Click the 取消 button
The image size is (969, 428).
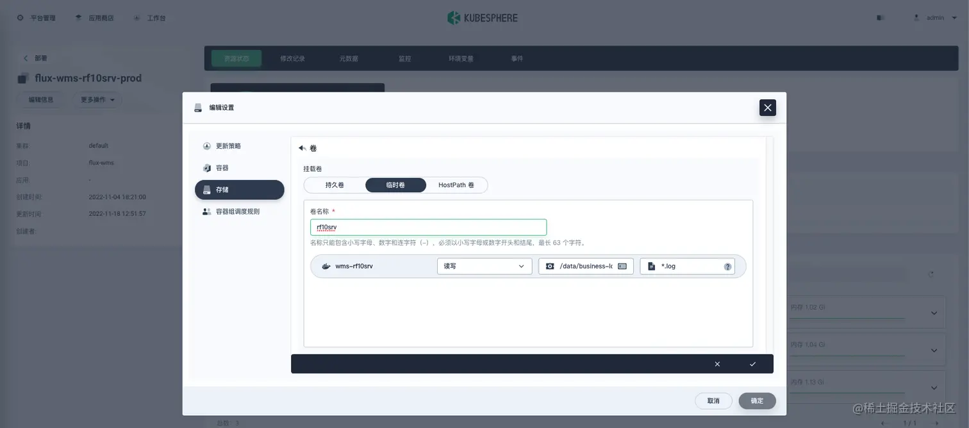click(713, 400)
